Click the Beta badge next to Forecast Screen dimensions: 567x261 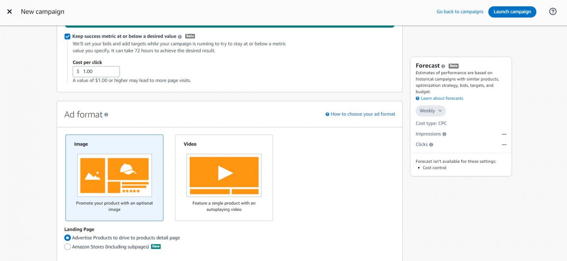453,66
